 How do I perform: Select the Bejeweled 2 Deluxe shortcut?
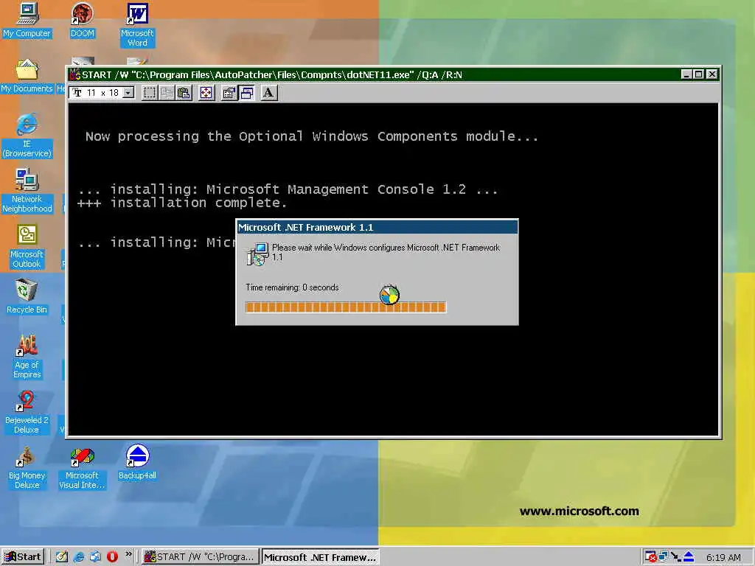click(x=27, y=413)
